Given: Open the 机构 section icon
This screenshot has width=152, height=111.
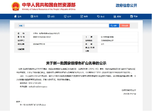Looking at the screenshot, I should coord(32,16).
